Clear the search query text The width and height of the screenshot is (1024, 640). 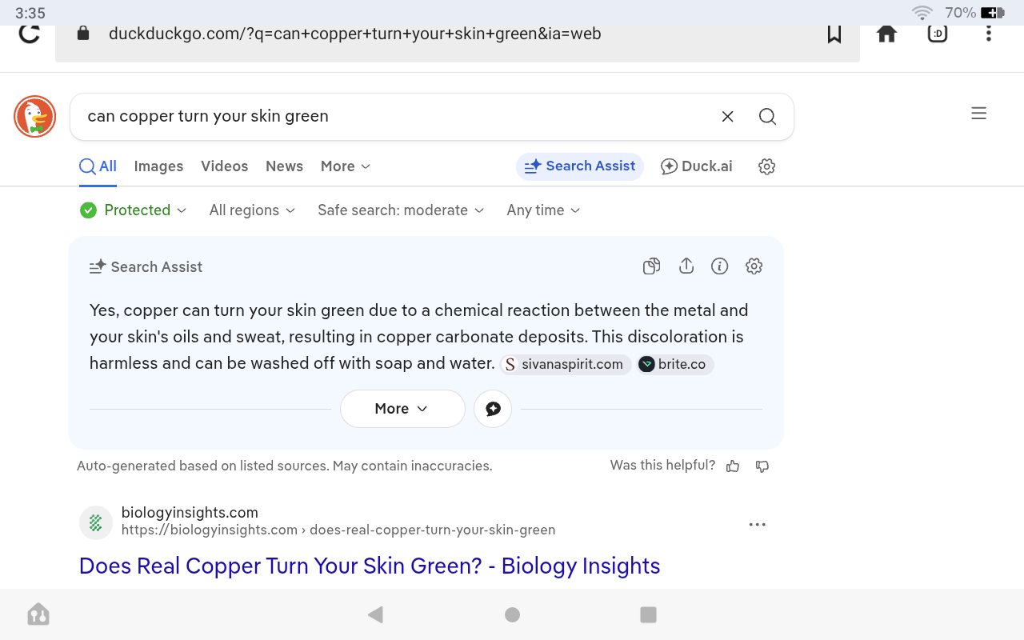727,117
